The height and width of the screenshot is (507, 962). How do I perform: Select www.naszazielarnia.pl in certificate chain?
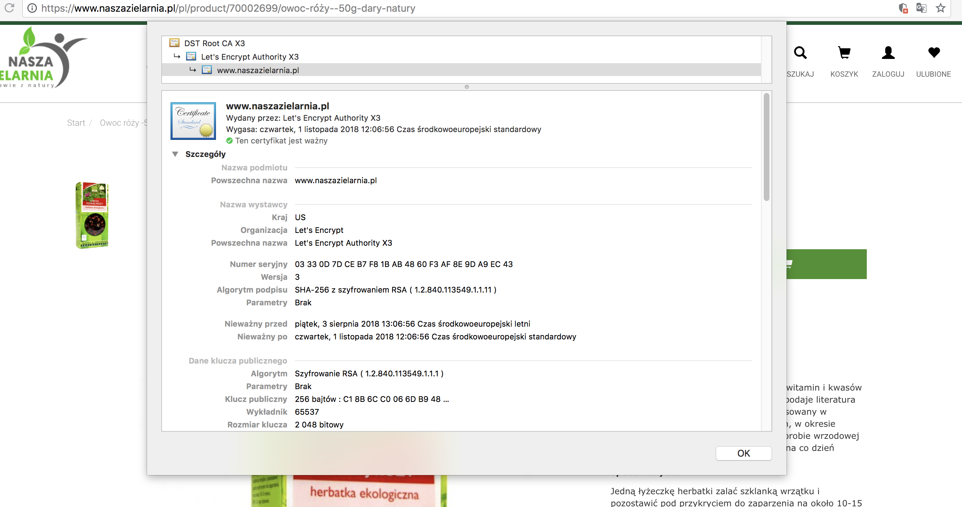pyautogui.click(x=258, y=70)
